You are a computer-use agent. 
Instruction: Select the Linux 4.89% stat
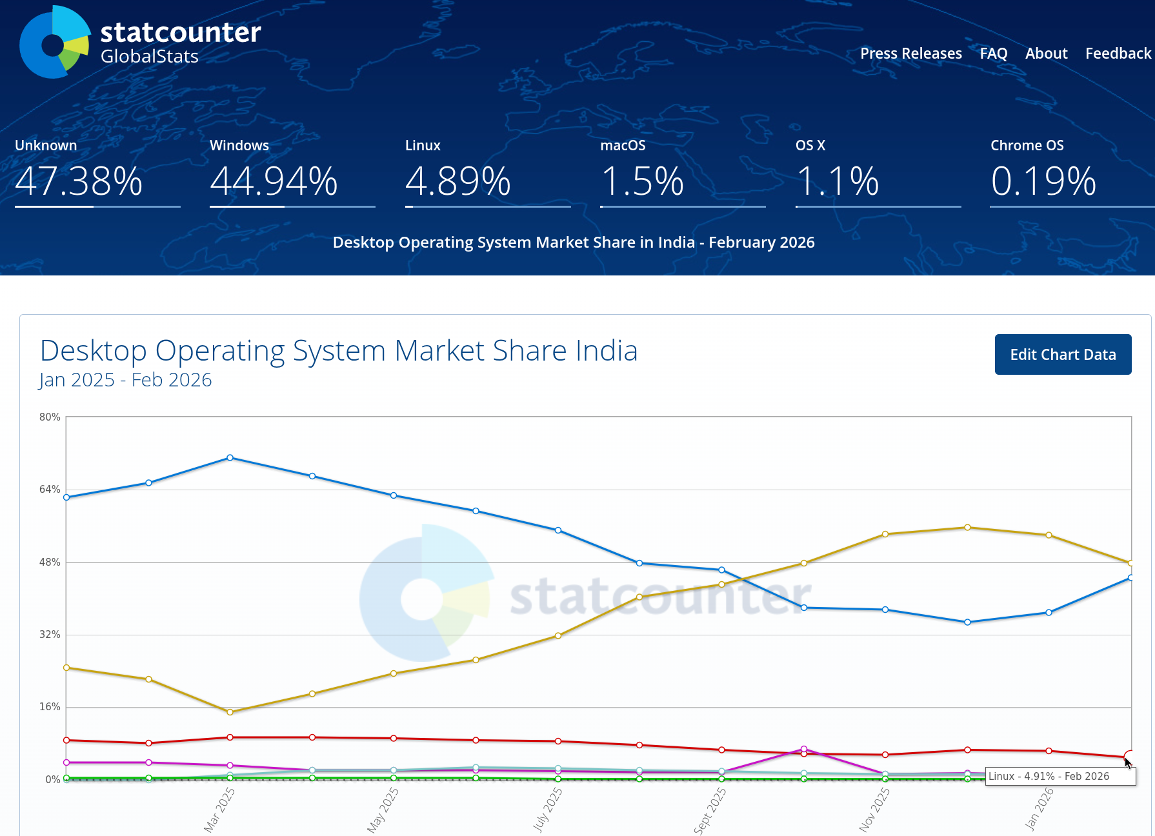(x=488, y=172)
